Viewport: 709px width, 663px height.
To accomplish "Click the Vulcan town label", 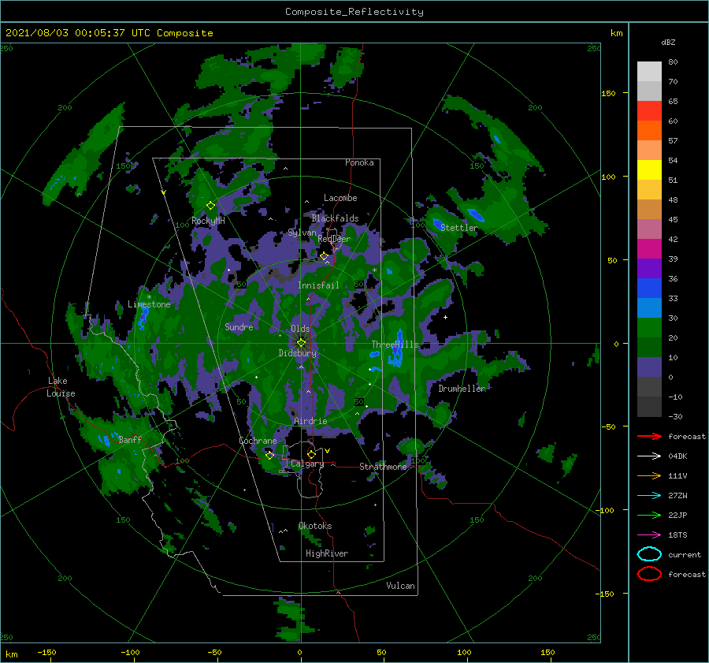I will point(400,586).
